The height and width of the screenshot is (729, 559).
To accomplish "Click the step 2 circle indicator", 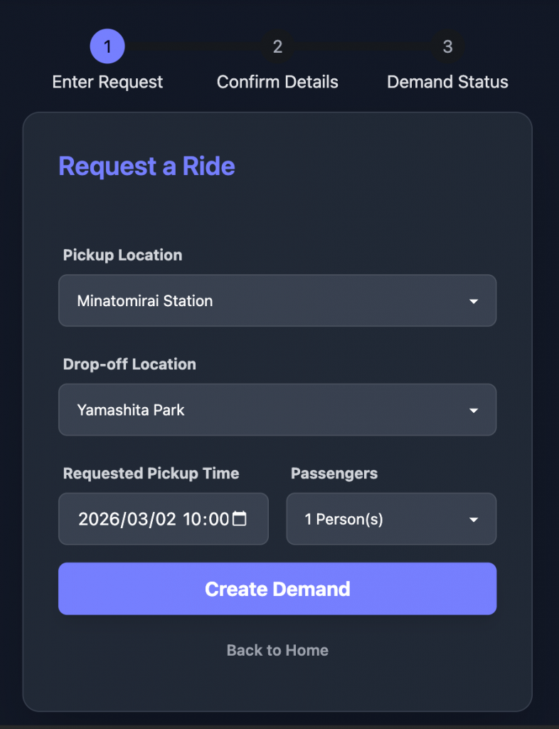I will coord(277,47).
